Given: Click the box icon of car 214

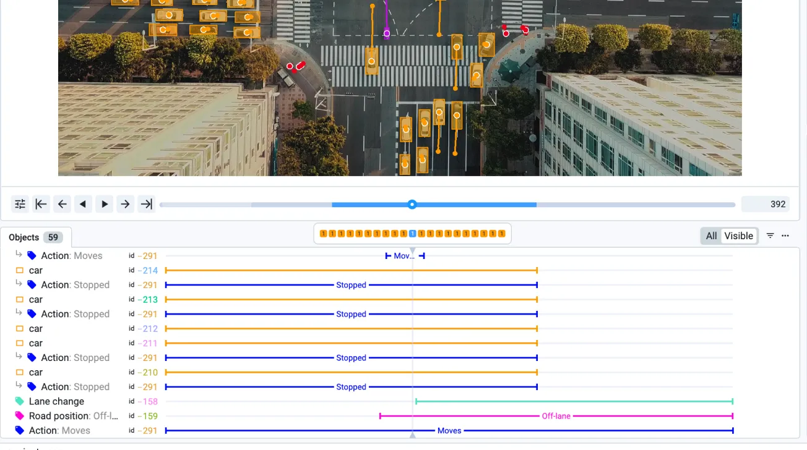Looking at the screenshot, I should pos(19,270).
